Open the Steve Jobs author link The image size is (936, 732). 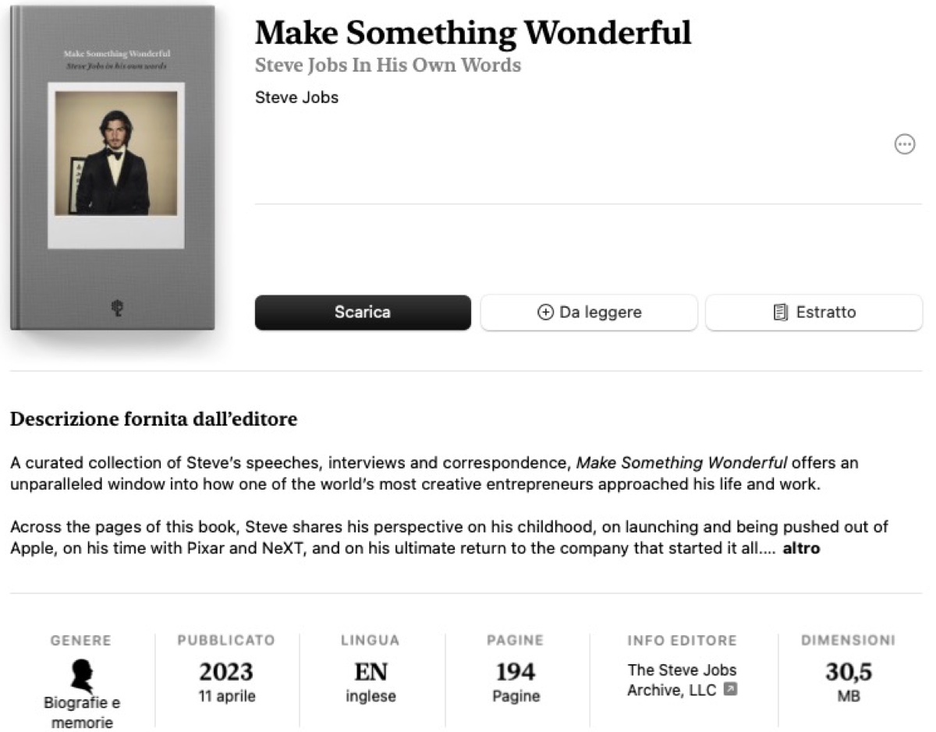click(296, 98)
